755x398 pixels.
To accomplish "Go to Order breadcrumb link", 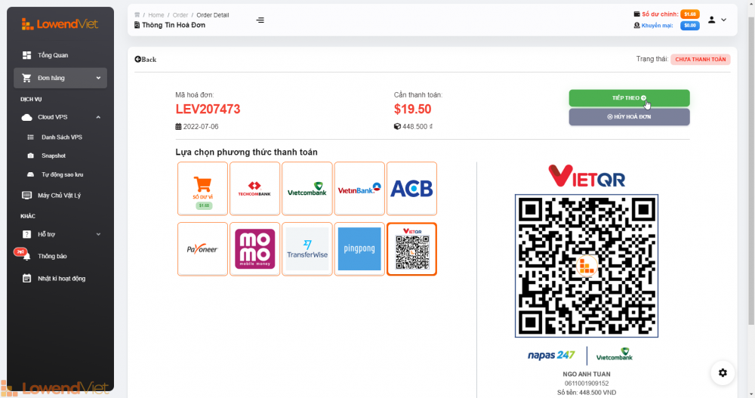I will click(x=180, y=15).
